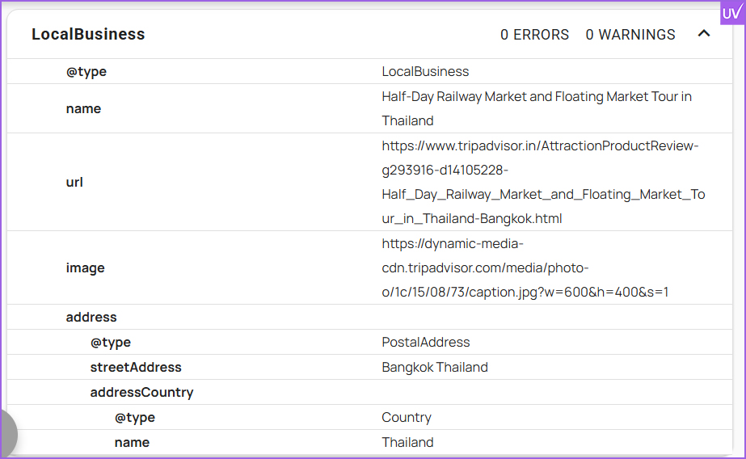Image resolution: width=746 pixels, height=459 pixels.
Task: Click the LocalBusiness value next to @type
Action: pyautogui.click(x=425, y=71)
